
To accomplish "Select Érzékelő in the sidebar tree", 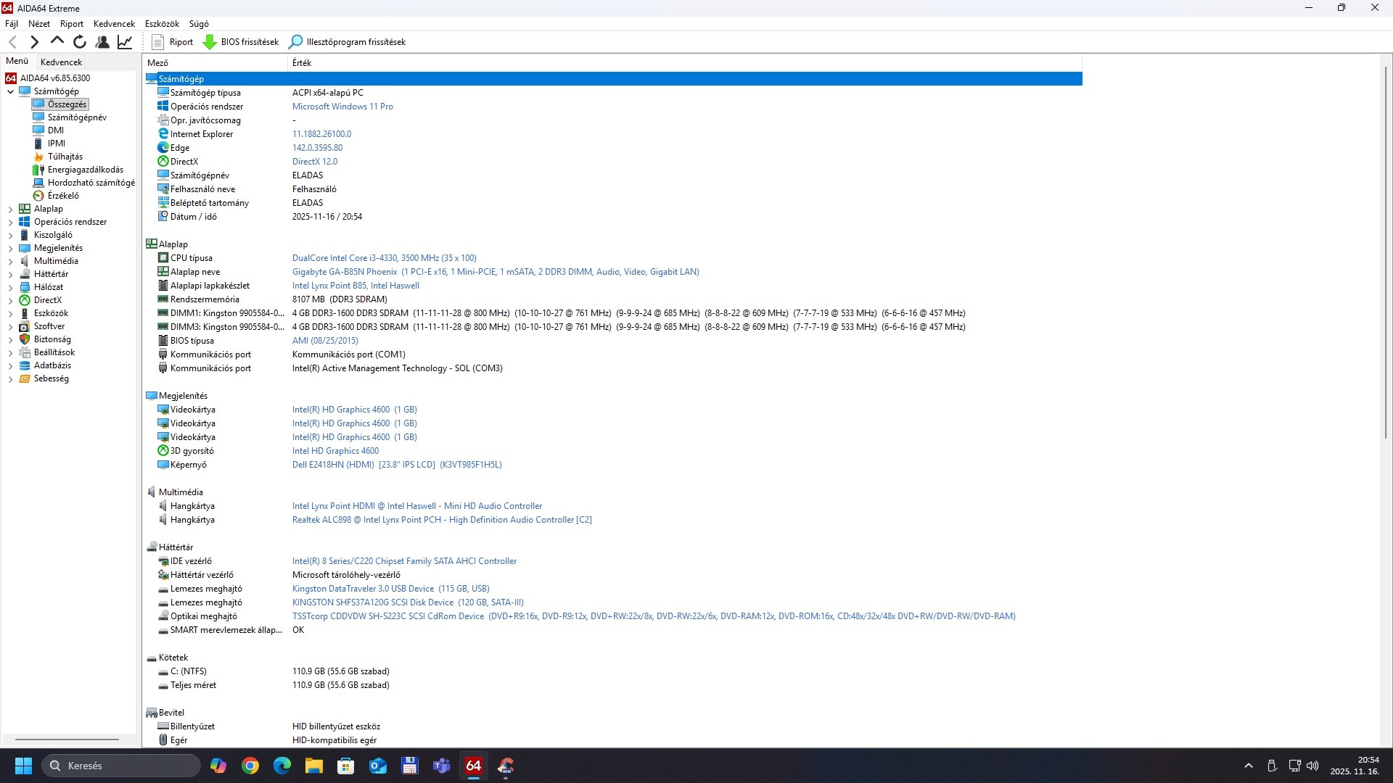I will [x=63, y=196].
